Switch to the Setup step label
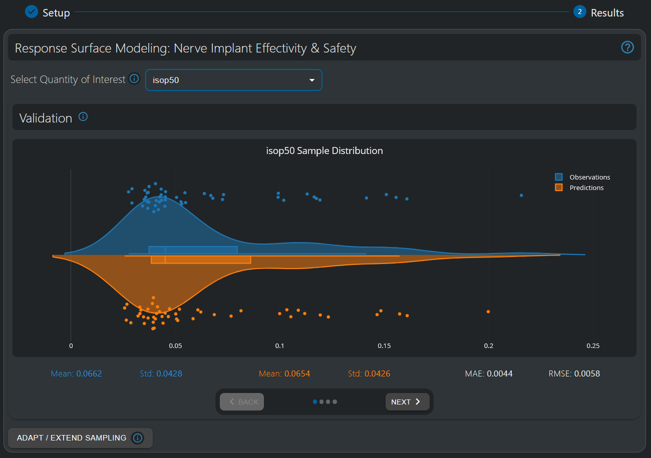 pyautogui.click(x=56, y=12)
